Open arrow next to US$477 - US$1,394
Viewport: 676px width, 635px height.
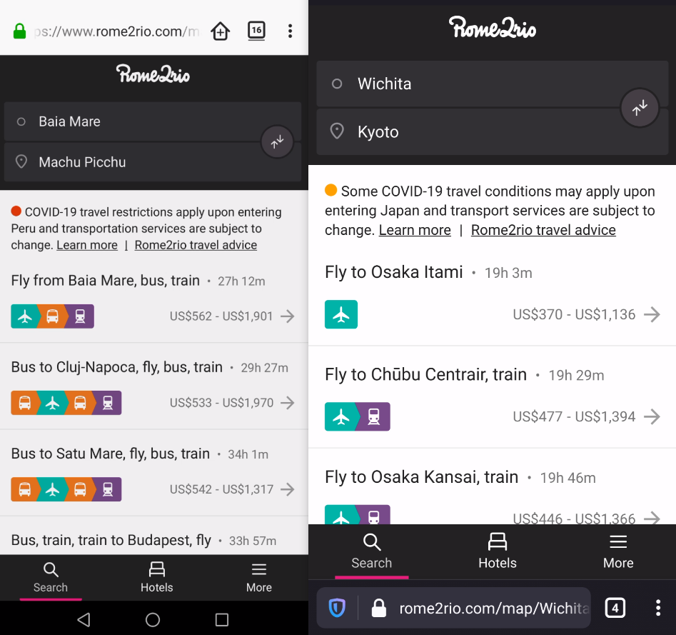[652, 416]
